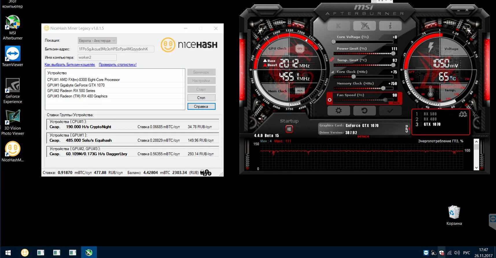Open the MSI Afterburner desktop shortcut
The width and height of the screenshot is (496, 258).
click(13, 28)
